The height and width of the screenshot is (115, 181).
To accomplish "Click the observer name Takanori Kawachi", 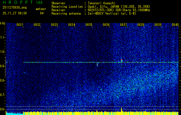I will coord(102,3).
